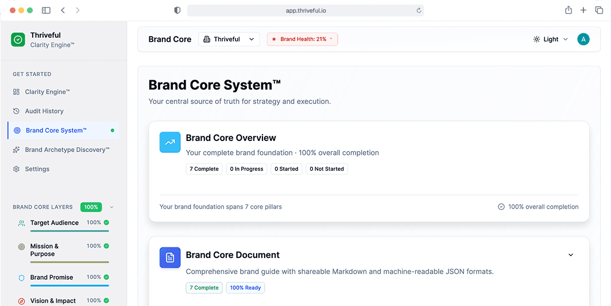Screen dimensions: 611x306
Task: Click the Brand Core Overview chart icon
Action: 170,142
